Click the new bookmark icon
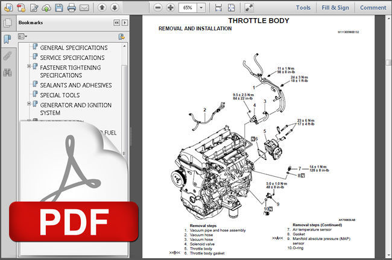392x260 pixels. coord(121,37)
